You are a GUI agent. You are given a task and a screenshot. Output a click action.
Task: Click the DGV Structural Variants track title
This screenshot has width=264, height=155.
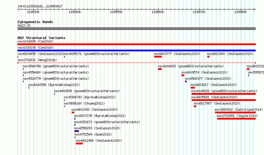tap(42, 38)
